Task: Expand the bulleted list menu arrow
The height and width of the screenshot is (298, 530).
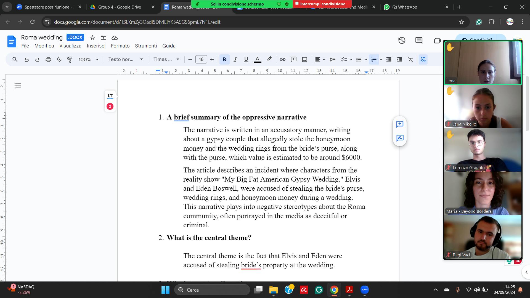Action: click(366, 59)
